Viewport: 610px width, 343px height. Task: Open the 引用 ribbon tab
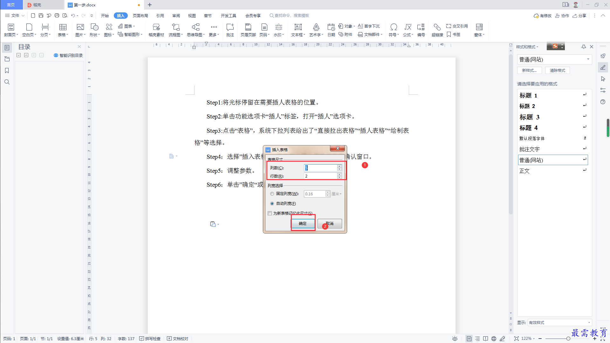click(160, 16)
